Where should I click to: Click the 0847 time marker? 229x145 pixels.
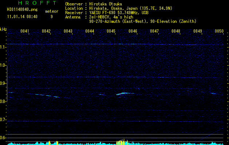pyautogui.click(x=154, y=31)
